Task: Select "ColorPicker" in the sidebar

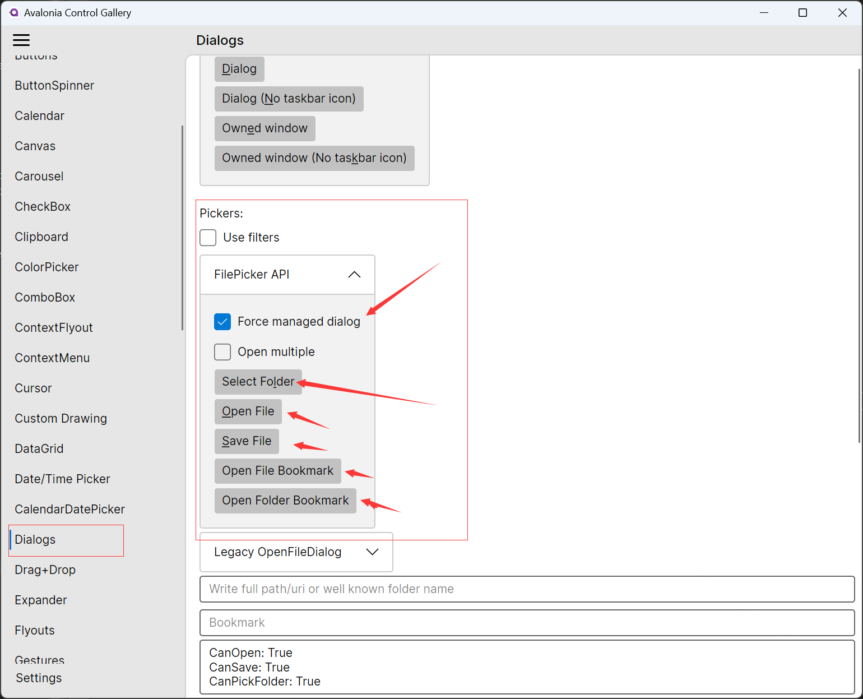Action: [47, 267]
